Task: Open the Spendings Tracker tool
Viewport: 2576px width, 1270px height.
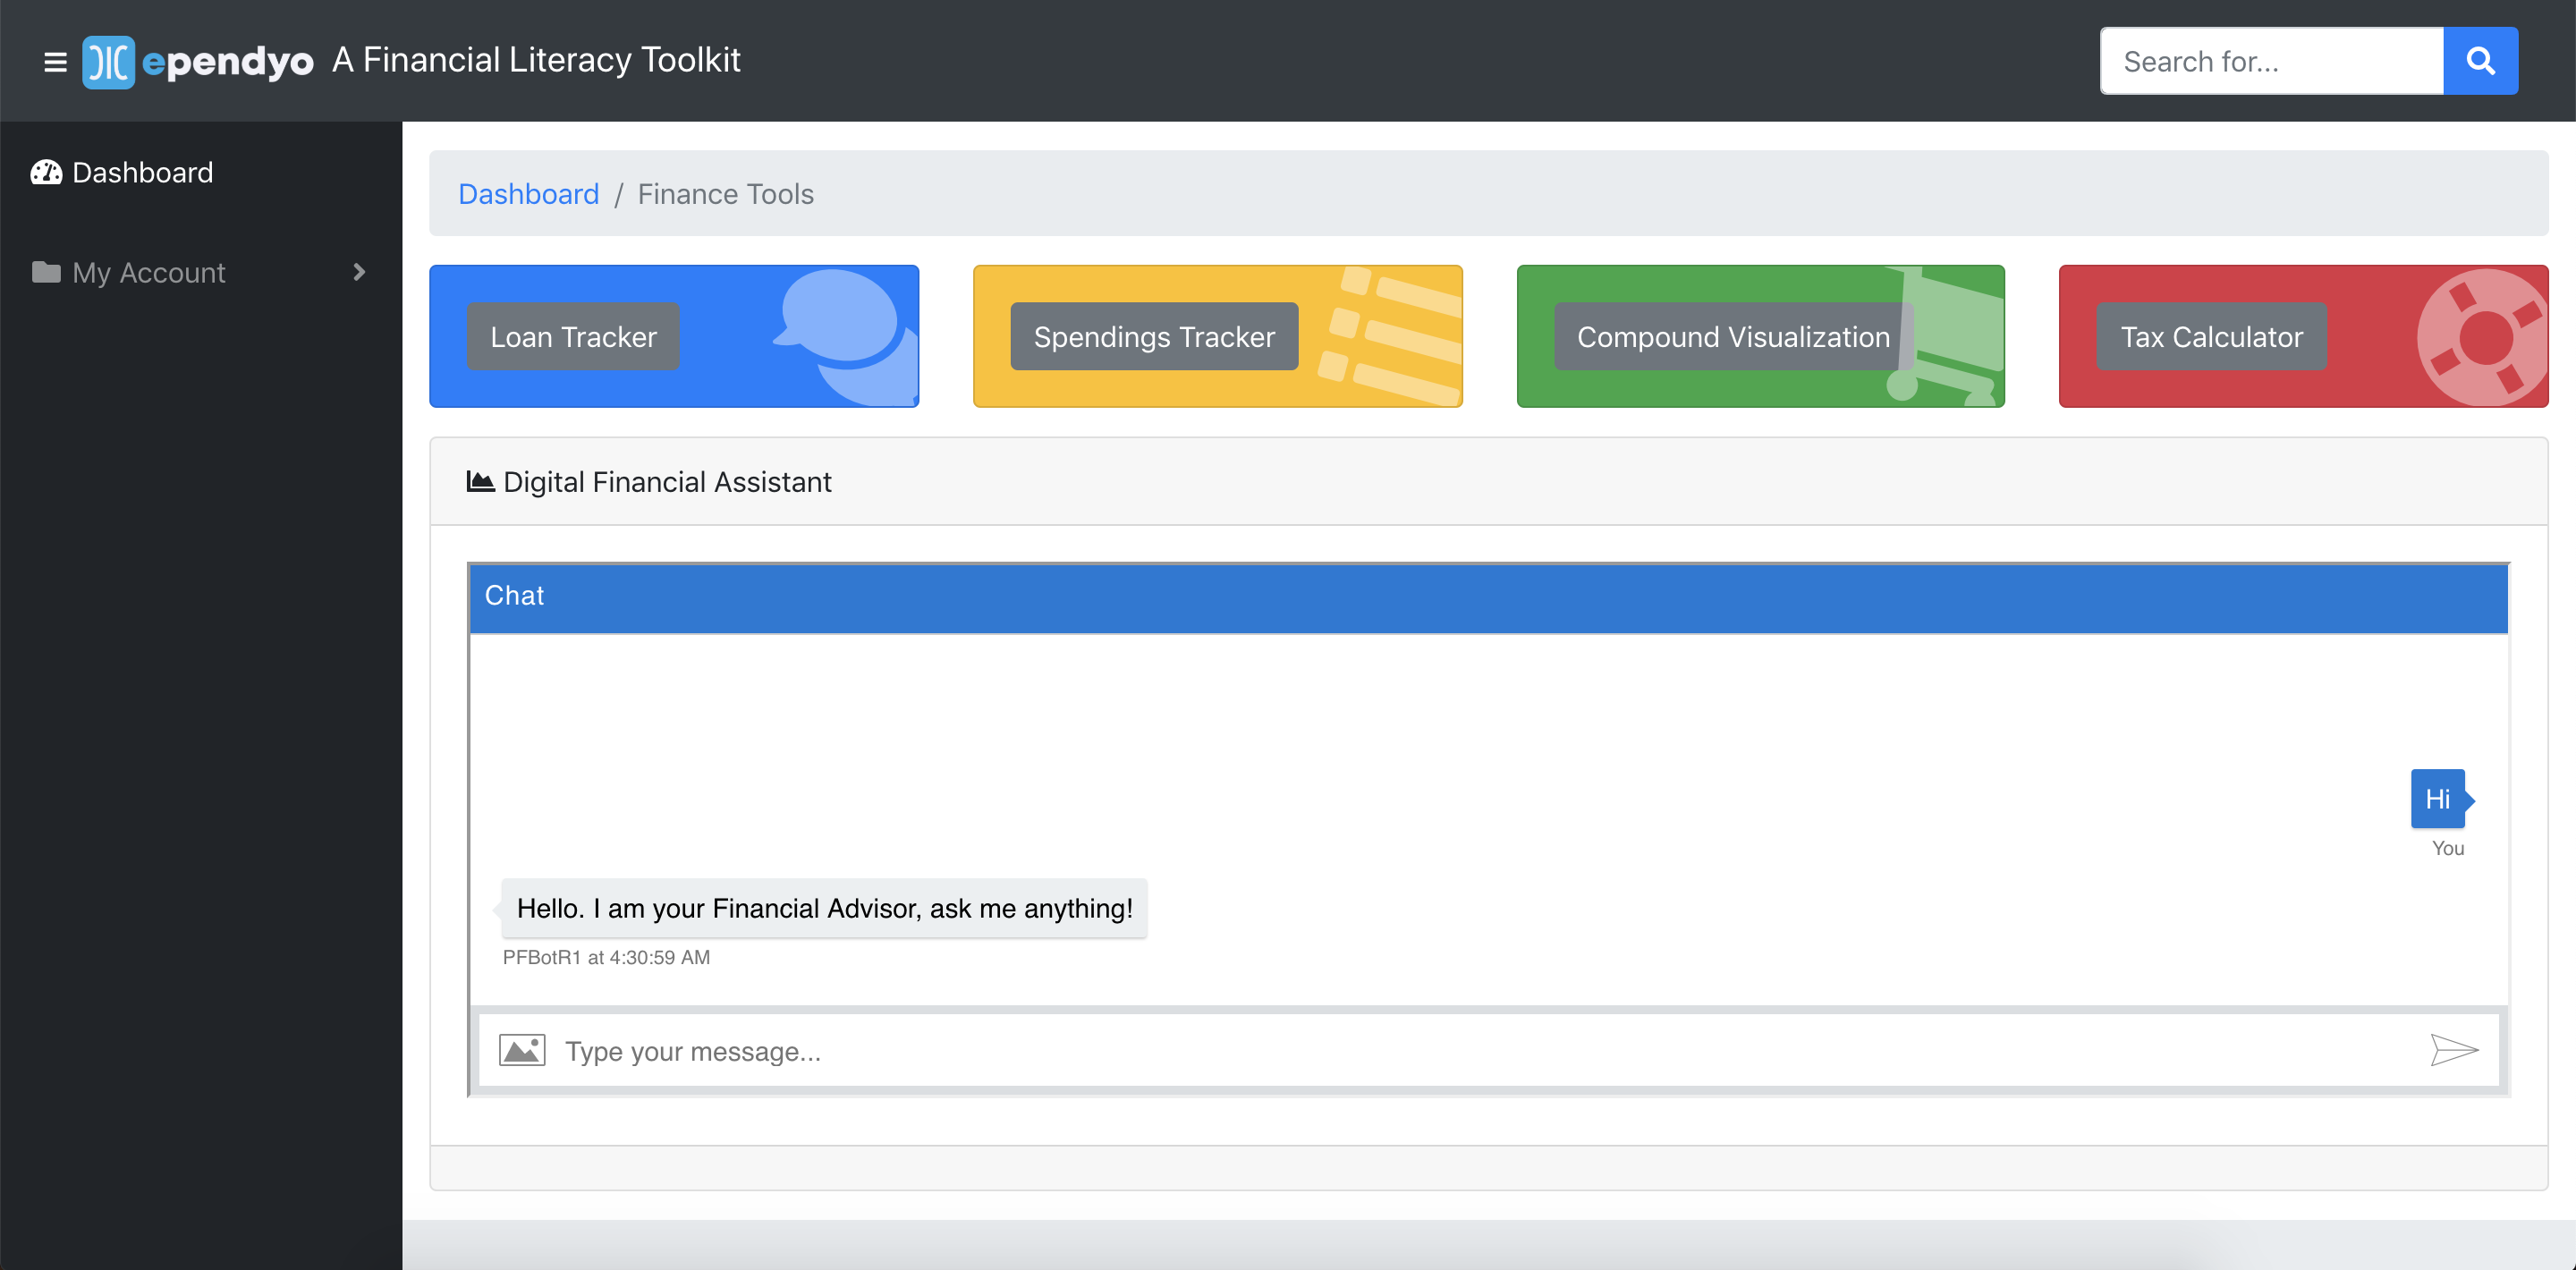Action: (x=1154, y=337)
